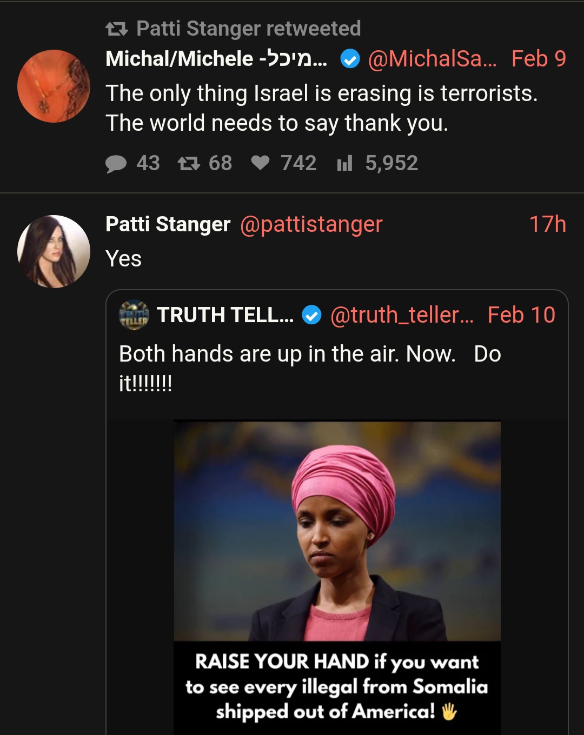Image resolution: width=584 pixels, height=735 pixels.
Task: Open the @truth_teller... handle
Action: 402,315
